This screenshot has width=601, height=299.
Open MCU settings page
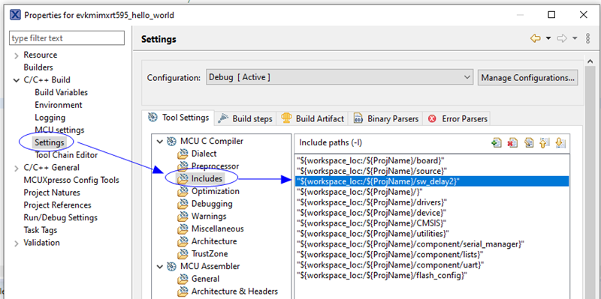point(59,130)
